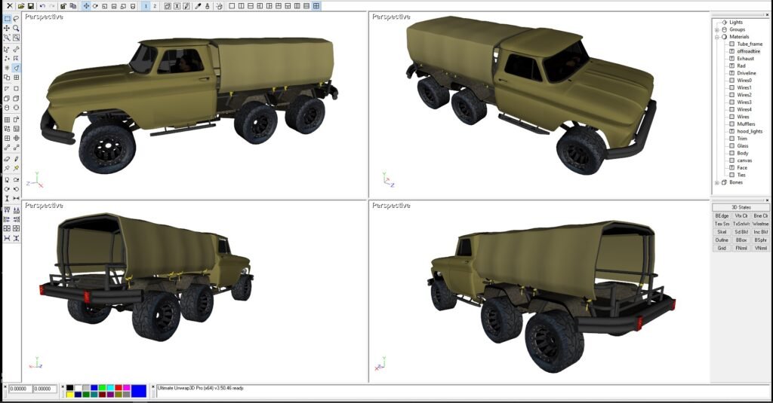Click the eyedropper icon in top toolbar
This screenshot has width=773, height=403.
pos(199,6)
